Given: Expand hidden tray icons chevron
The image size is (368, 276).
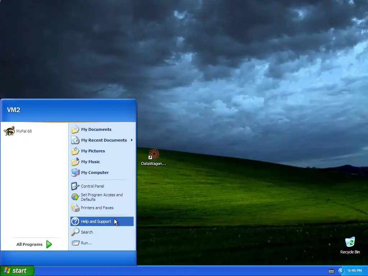Looking at the screenshot, I should pos(341,271).
